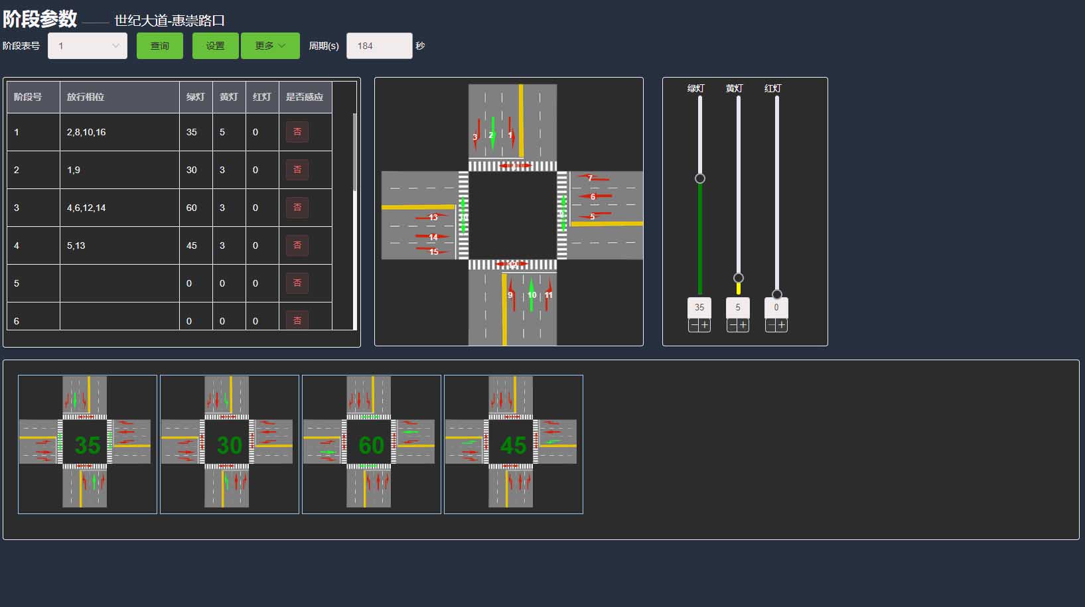Select phase 3 arrow on north approach
Screen dimensions: 1085x607
coord(476,135)
